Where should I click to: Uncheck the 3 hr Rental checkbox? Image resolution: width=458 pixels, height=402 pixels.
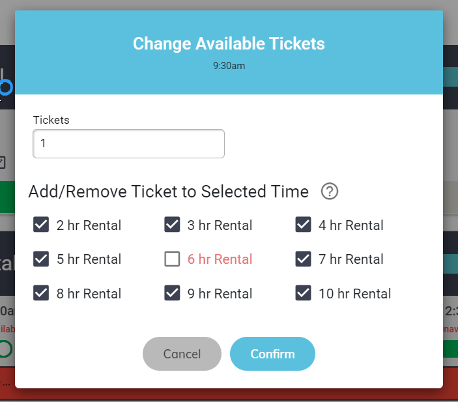[x=172, y=225]
